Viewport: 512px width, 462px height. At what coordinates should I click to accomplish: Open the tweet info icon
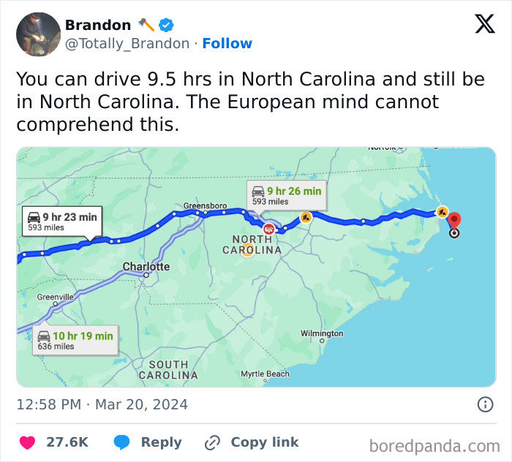pyautogui.click(x=484, y=404)
